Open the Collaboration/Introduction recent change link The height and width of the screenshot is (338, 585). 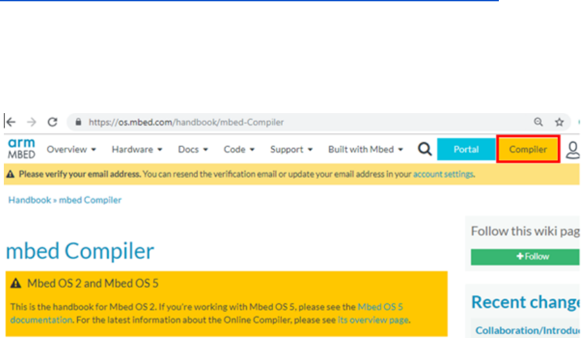(x=527, y=330)
